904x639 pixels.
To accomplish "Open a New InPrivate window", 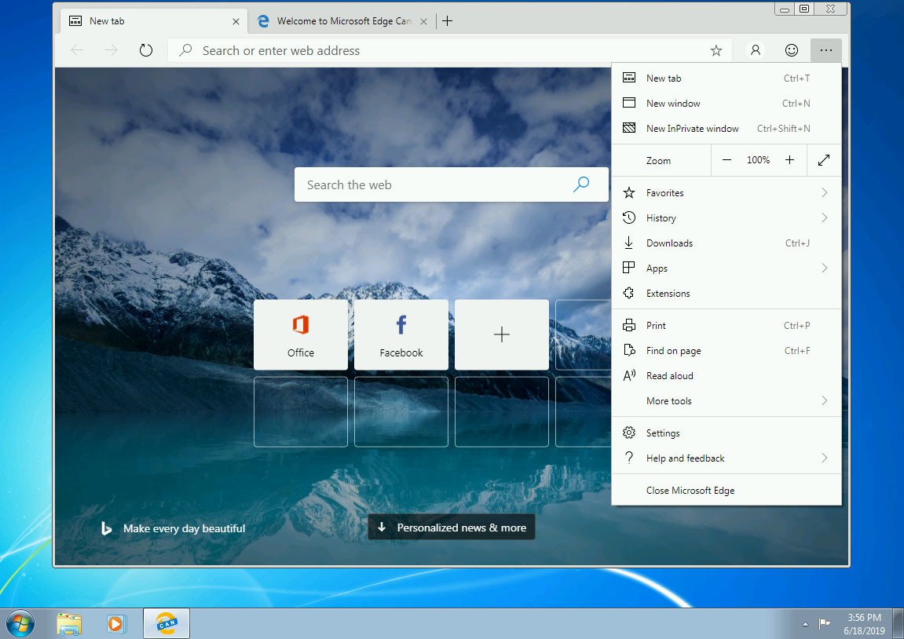I will tap(691, 128).
